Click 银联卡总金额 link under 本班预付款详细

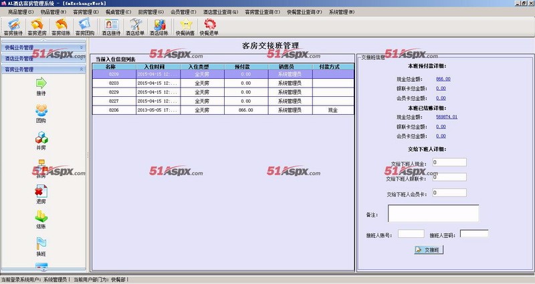pos(441,88)
